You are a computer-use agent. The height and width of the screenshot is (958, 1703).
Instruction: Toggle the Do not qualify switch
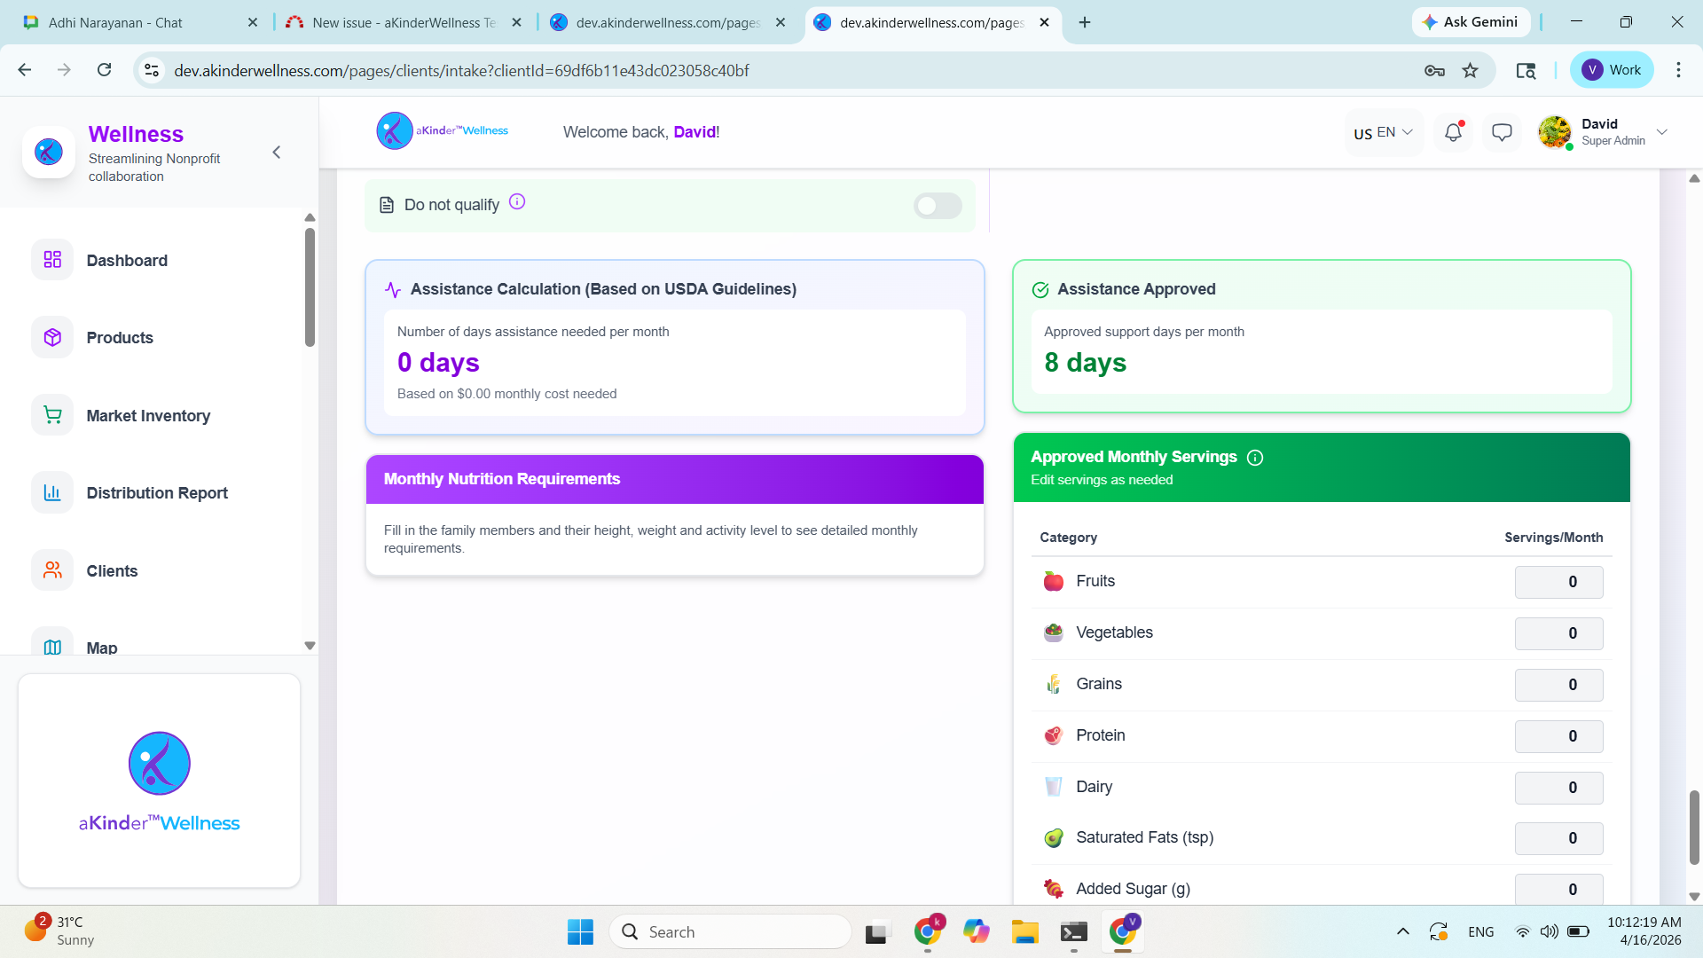pos(938,206)
